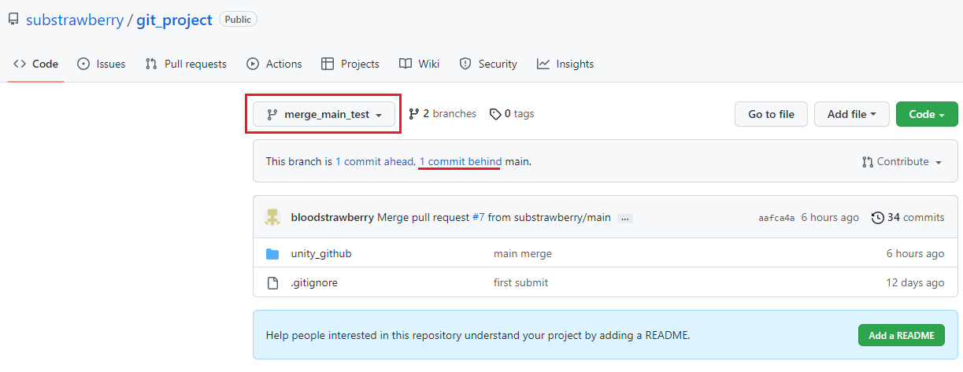
Task: Click the Go to file button
Action: coord(771,114)
